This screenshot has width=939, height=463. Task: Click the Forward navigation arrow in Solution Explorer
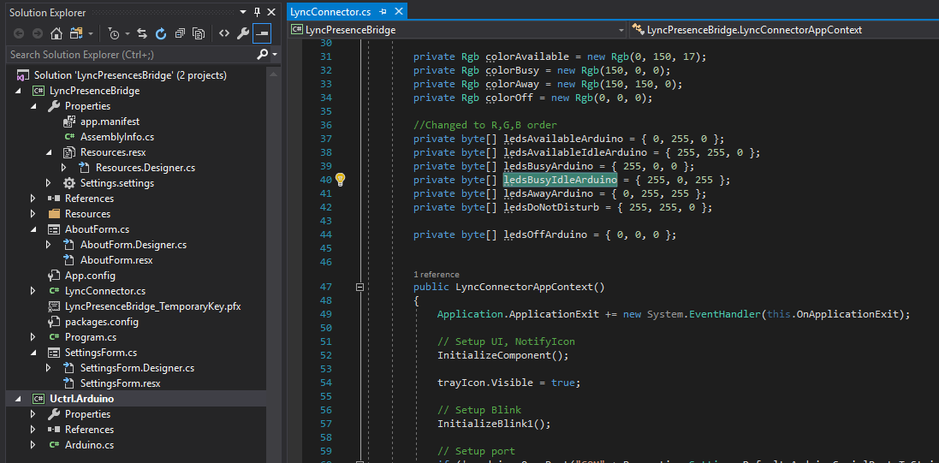[37, 33]
